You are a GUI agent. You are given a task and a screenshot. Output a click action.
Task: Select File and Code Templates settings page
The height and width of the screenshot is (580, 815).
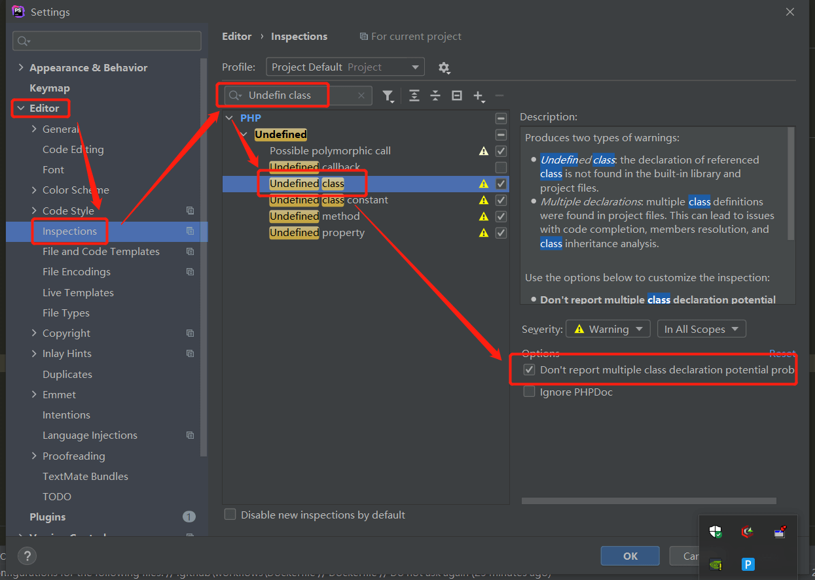click(x=101, y=252)
